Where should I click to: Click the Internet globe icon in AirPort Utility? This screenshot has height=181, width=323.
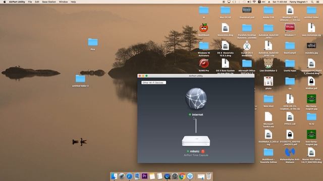click(196, 99)
